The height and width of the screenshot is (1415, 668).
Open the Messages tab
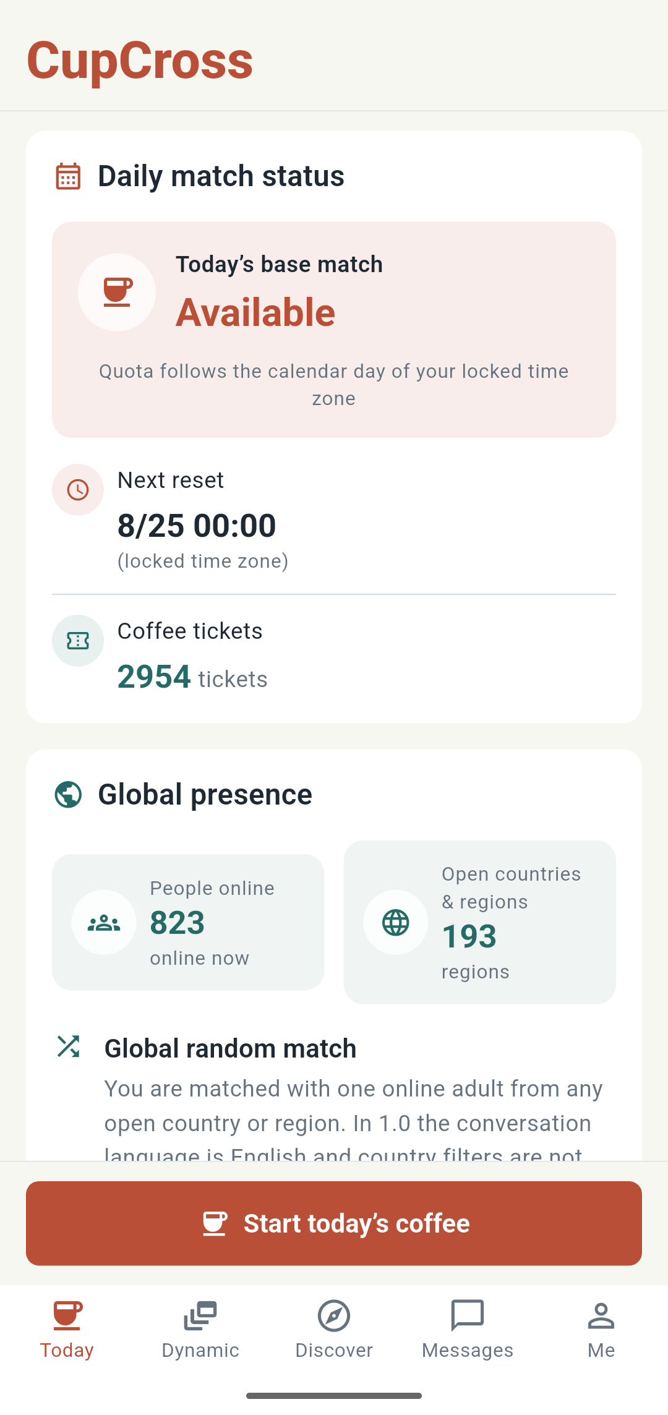(468, 1330)
